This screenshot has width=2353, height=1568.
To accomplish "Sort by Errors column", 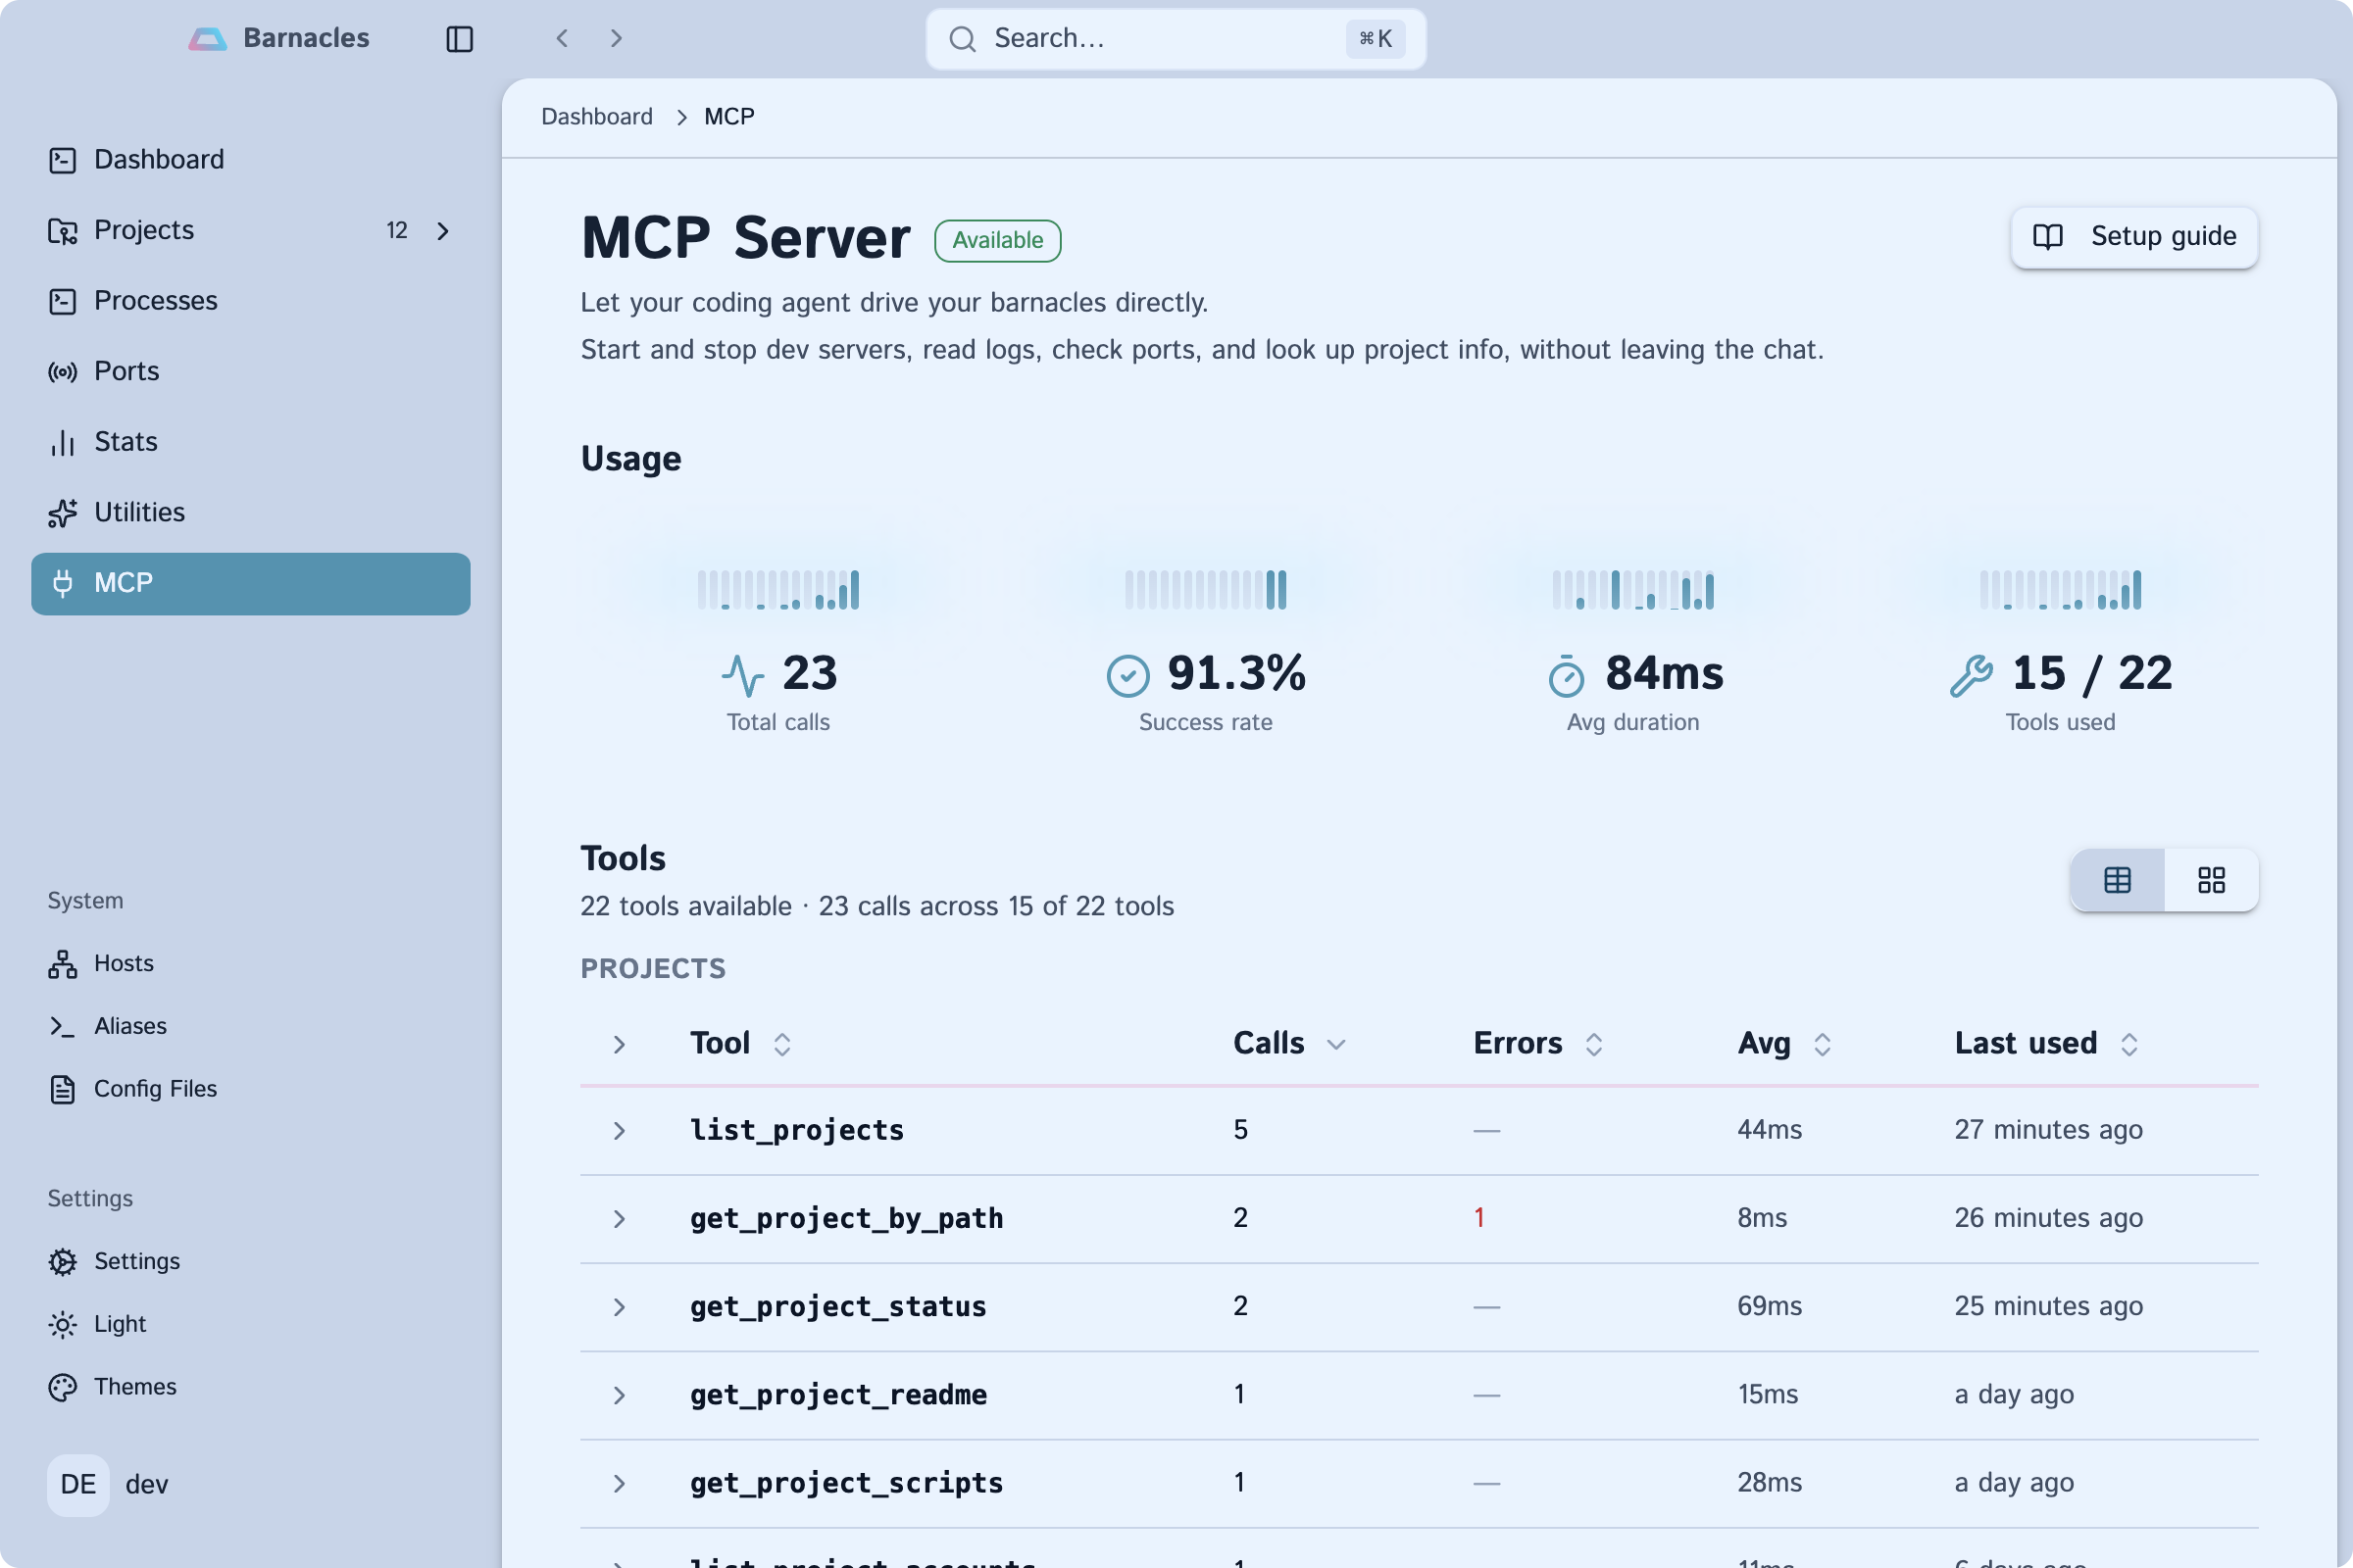I will 1538,1044.
